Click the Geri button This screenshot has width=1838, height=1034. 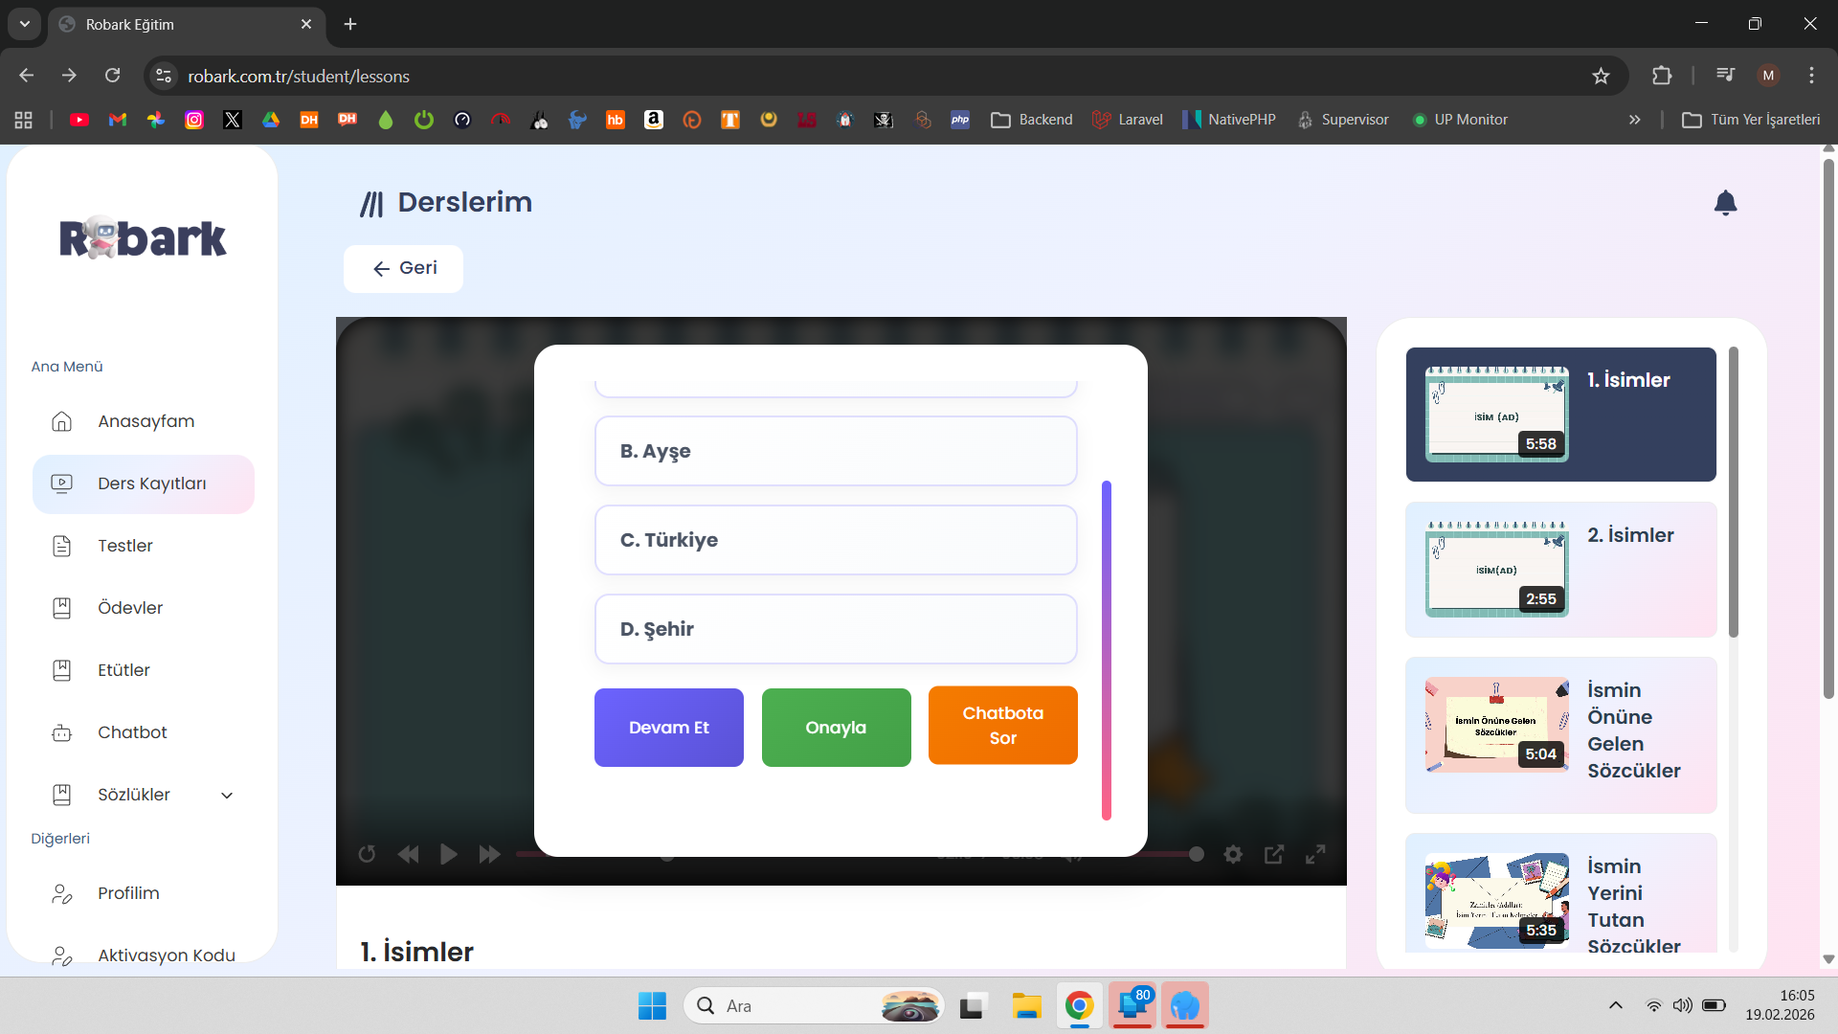coord(403,268)
